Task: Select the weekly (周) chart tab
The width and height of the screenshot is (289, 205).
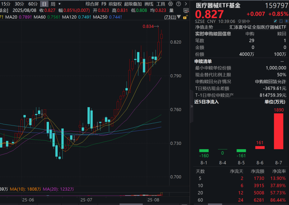Action: pyautogui.click(x=53, y=4)
